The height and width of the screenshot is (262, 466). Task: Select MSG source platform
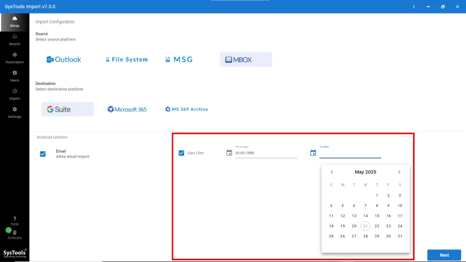tap(179, 59)
